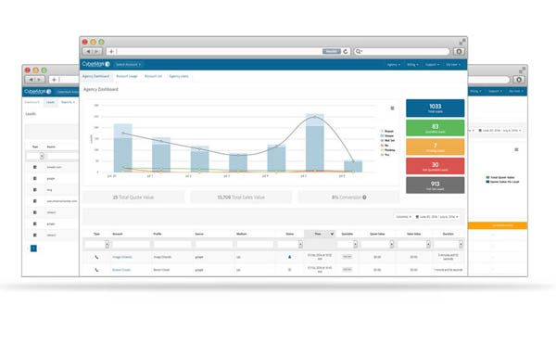Viewport: 556px width, 357px height.
Task: Click the CyberMark logo in the left back window
Action: pyautogui.click(x=38, y=92)
